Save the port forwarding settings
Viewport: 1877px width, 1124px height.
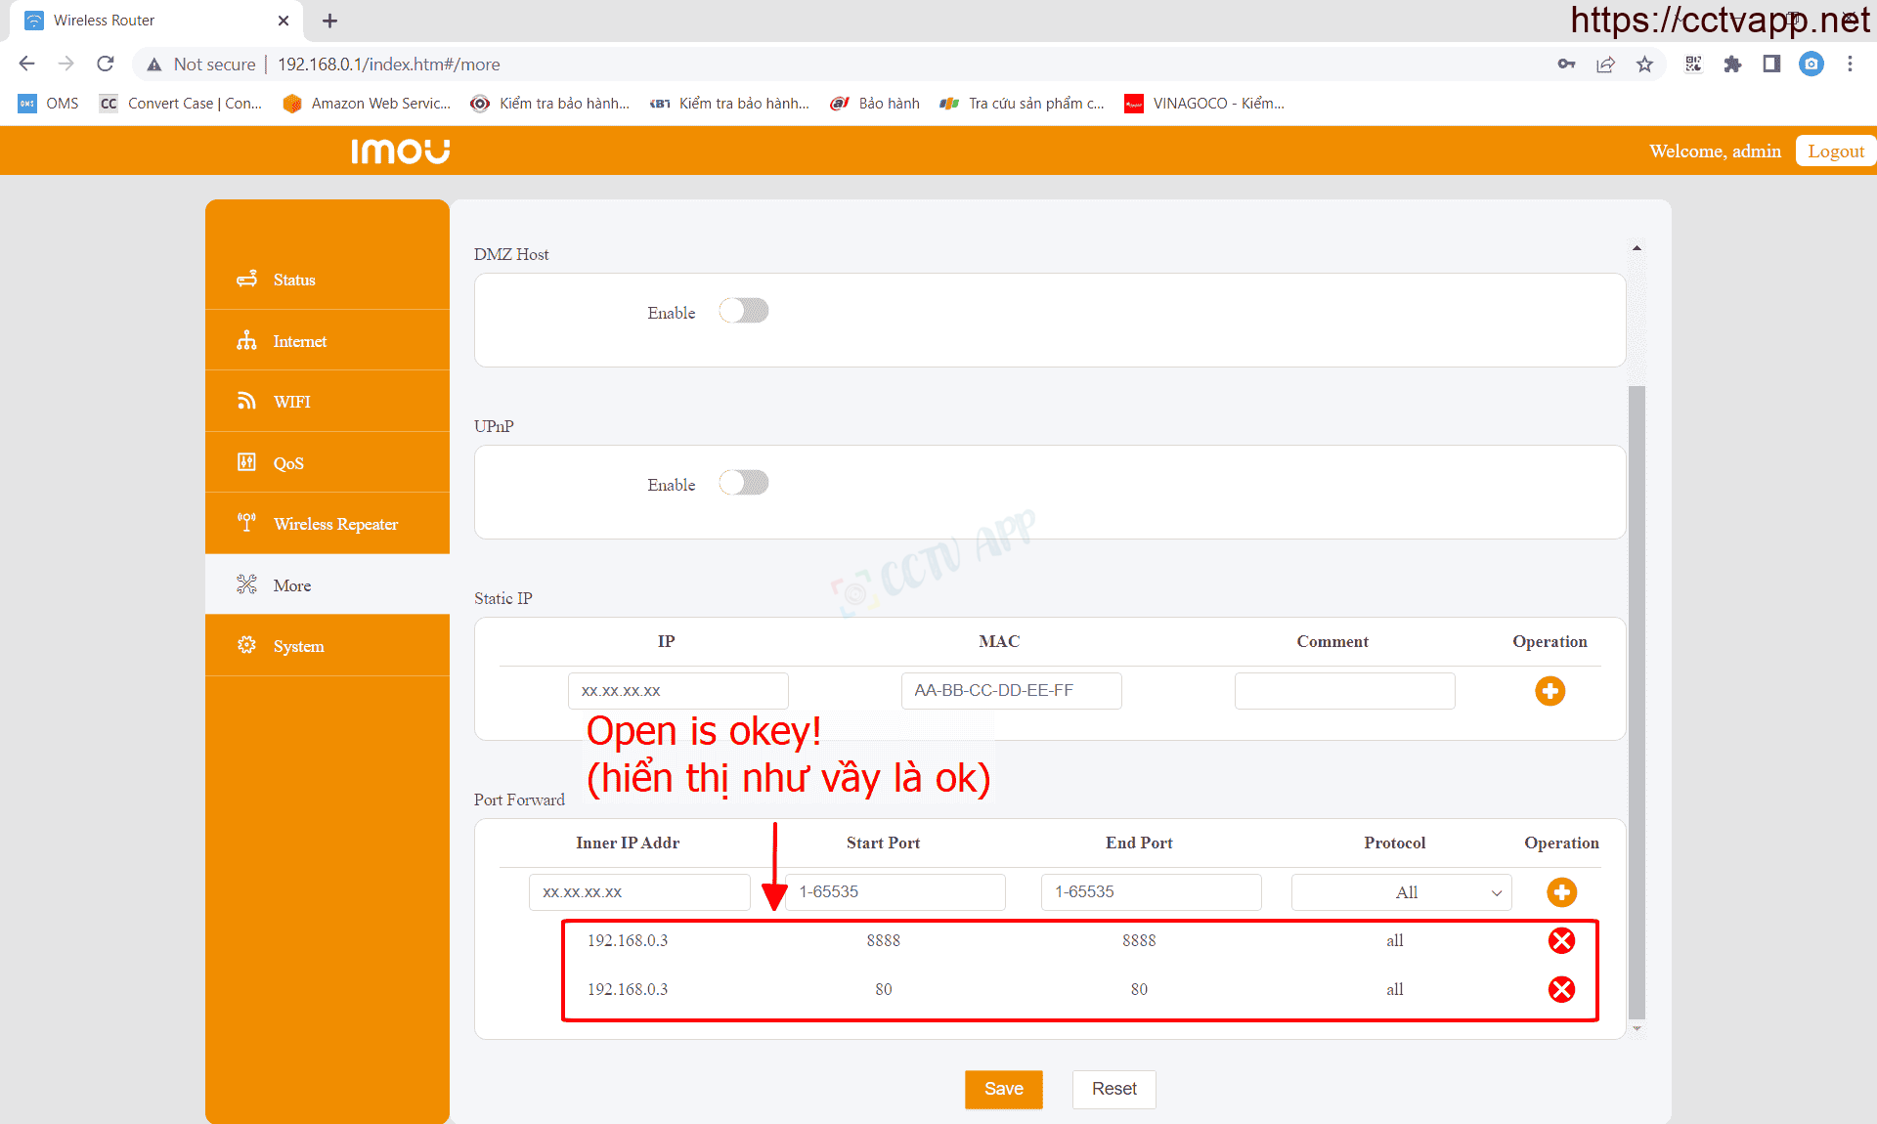1003,1089
